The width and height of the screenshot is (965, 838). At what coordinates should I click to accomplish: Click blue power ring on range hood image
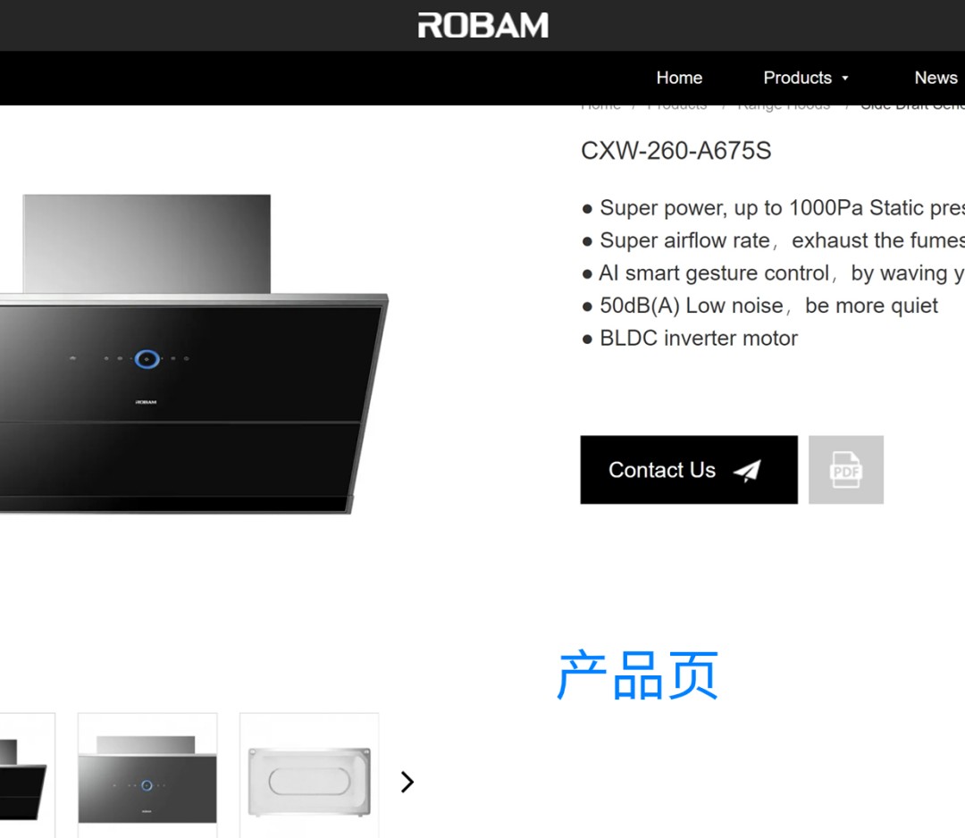point(147,359)
